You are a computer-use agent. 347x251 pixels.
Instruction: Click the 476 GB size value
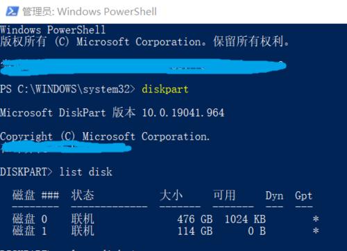point(195,219)
